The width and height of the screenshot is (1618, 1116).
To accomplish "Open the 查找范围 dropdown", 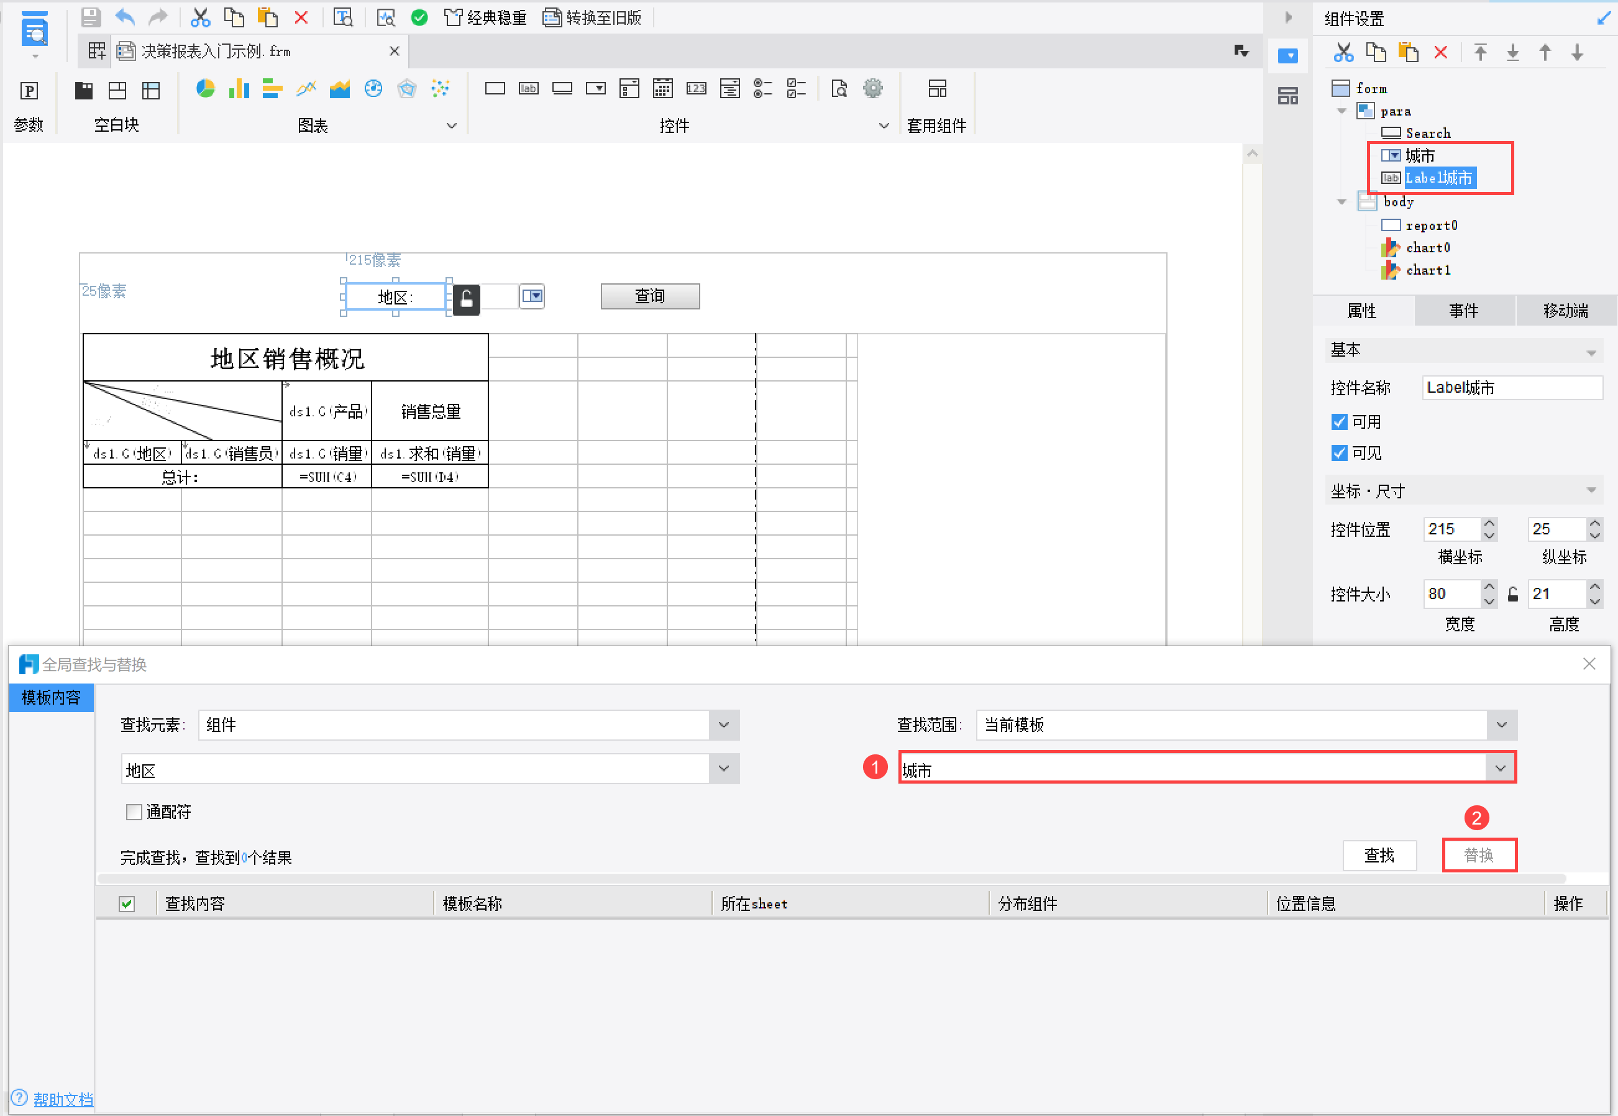I will pyautogui.click(x=1501, y=725).
